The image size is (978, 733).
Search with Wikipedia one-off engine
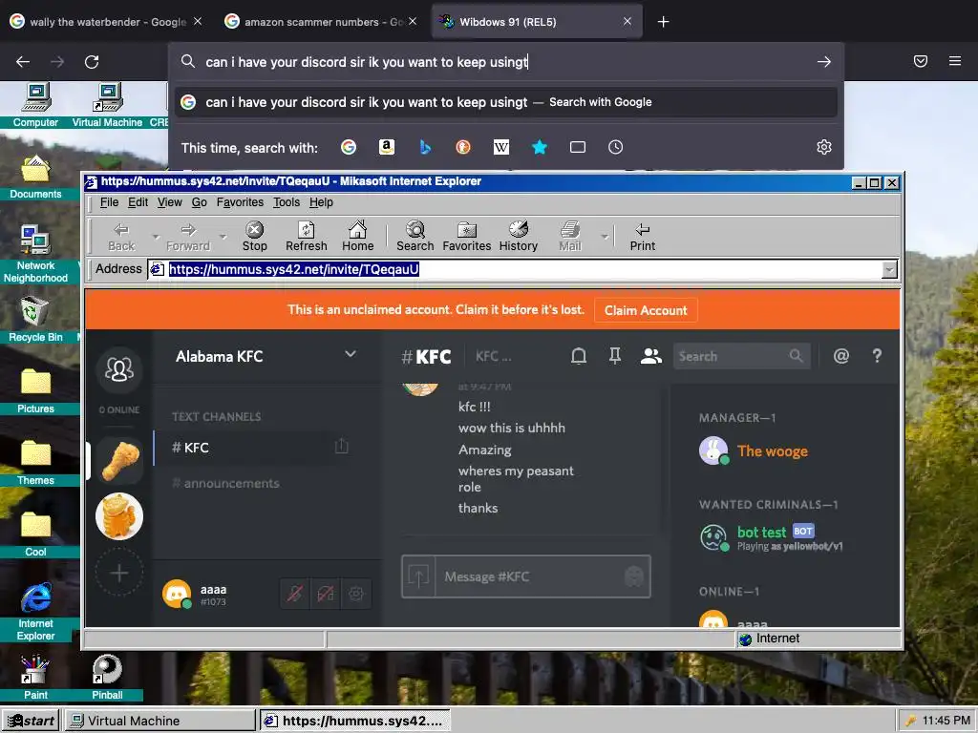click(500, 147)
